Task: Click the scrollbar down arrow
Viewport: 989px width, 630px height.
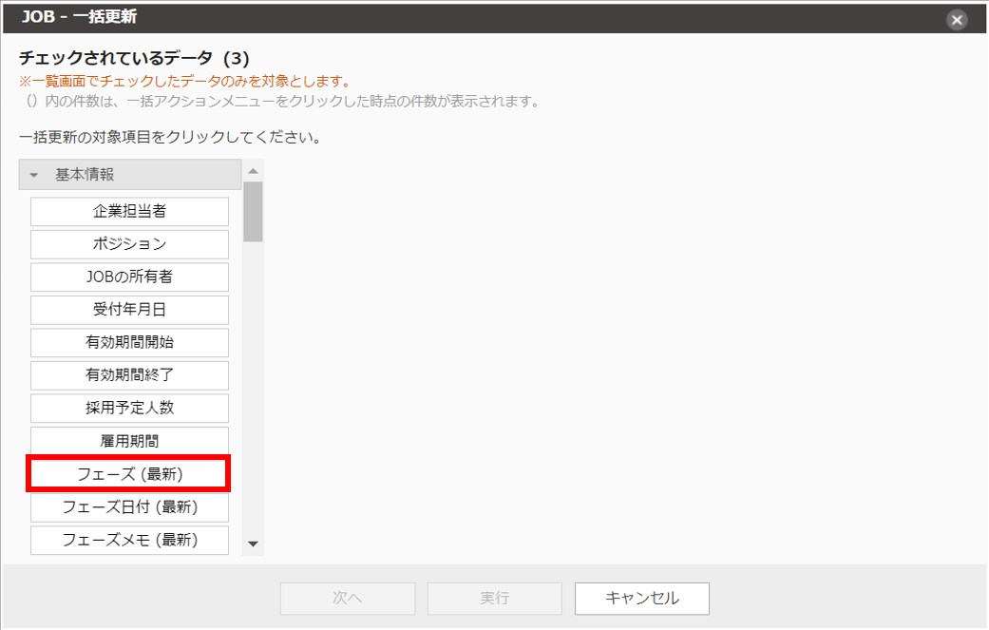Action: tap(253, 544)
